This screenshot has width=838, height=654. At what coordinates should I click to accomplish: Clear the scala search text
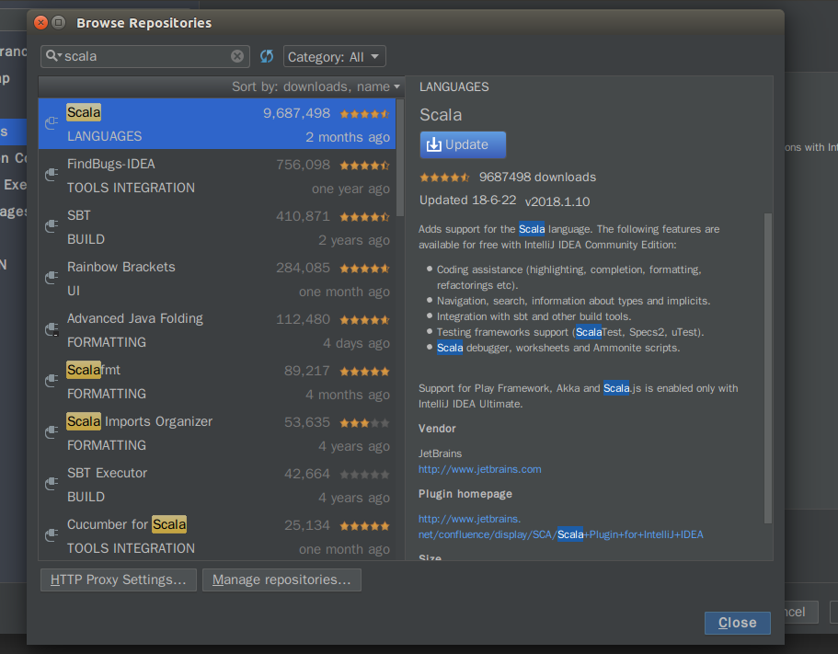(237, 56)
